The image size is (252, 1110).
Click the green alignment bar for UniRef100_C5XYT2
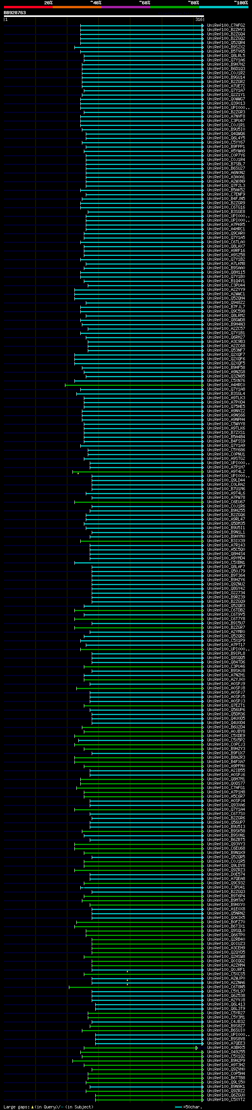[150, 1099]
